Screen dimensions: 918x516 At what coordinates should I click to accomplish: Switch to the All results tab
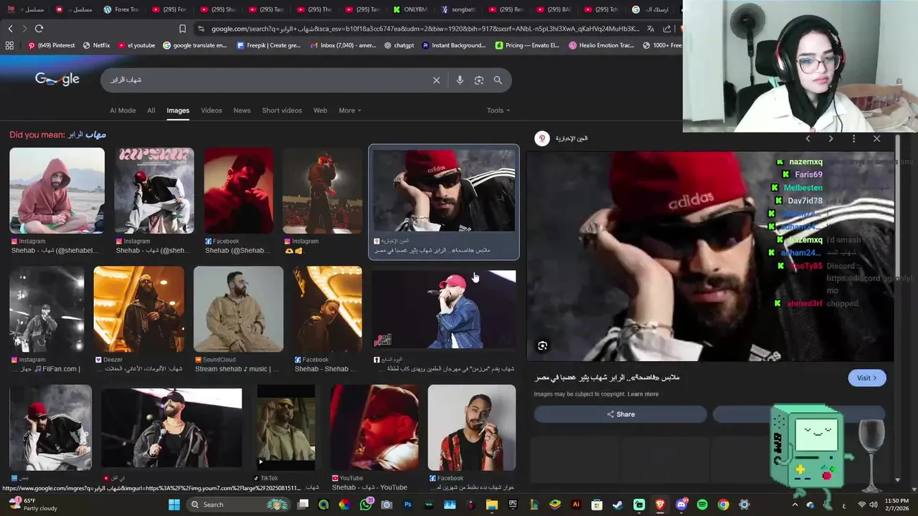tap(151, 110)
